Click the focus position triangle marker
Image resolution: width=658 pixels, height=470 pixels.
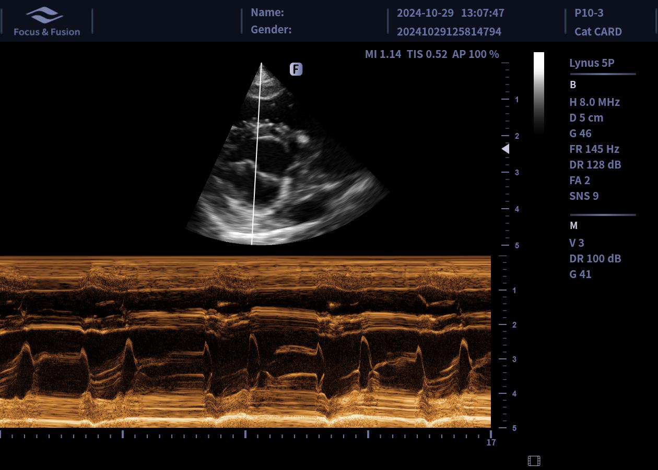[x=505, y=149]
